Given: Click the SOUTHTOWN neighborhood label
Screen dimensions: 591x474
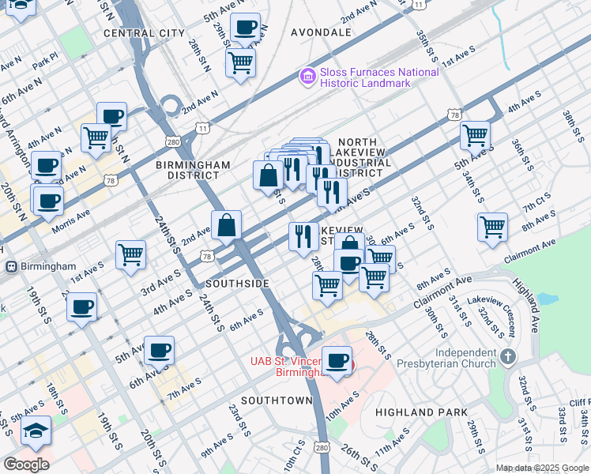Looking at the screenshot, I should point(277,401).
